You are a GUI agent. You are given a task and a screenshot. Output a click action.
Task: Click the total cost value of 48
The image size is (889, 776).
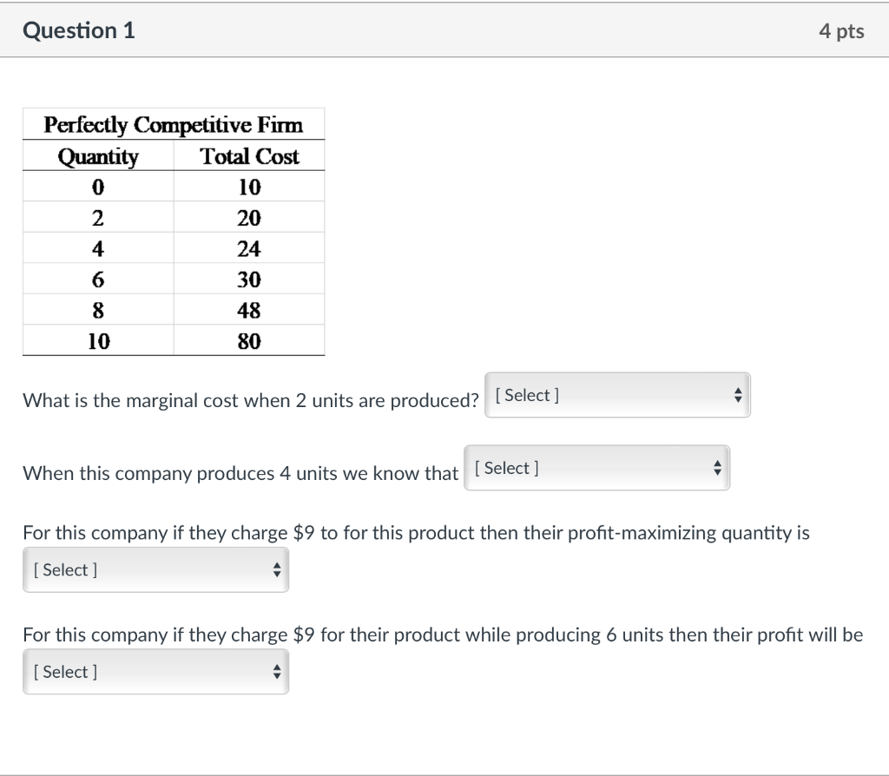click(x=249, y=309)
